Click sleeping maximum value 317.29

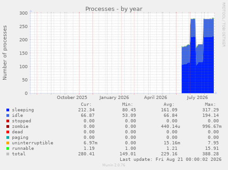211,110
